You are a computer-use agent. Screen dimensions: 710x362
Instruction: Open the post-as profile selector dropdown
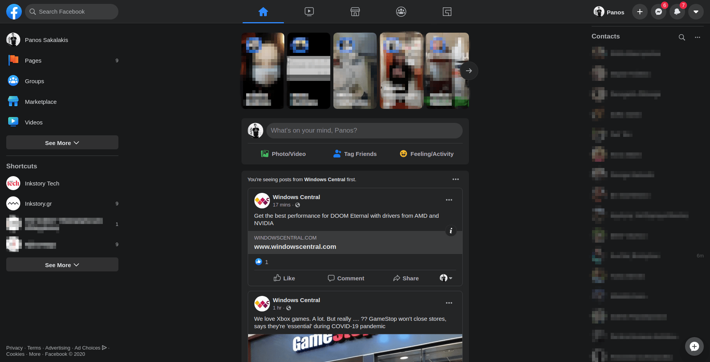pyautogui.click(x=446, y=278)
